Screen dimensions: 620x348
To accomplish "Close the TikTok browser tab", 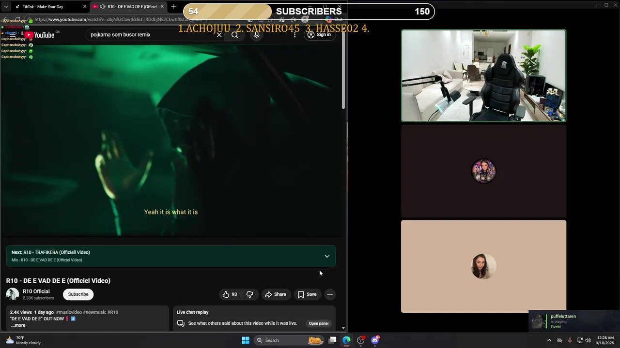I will pyautogui.click(x=85, y=7).
